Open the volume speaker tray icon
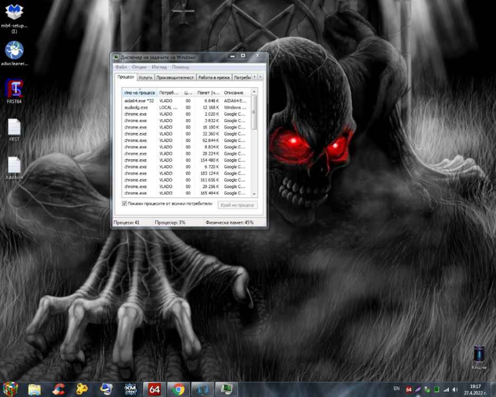Viewport: 496px width, 397px height. (455, 390)
